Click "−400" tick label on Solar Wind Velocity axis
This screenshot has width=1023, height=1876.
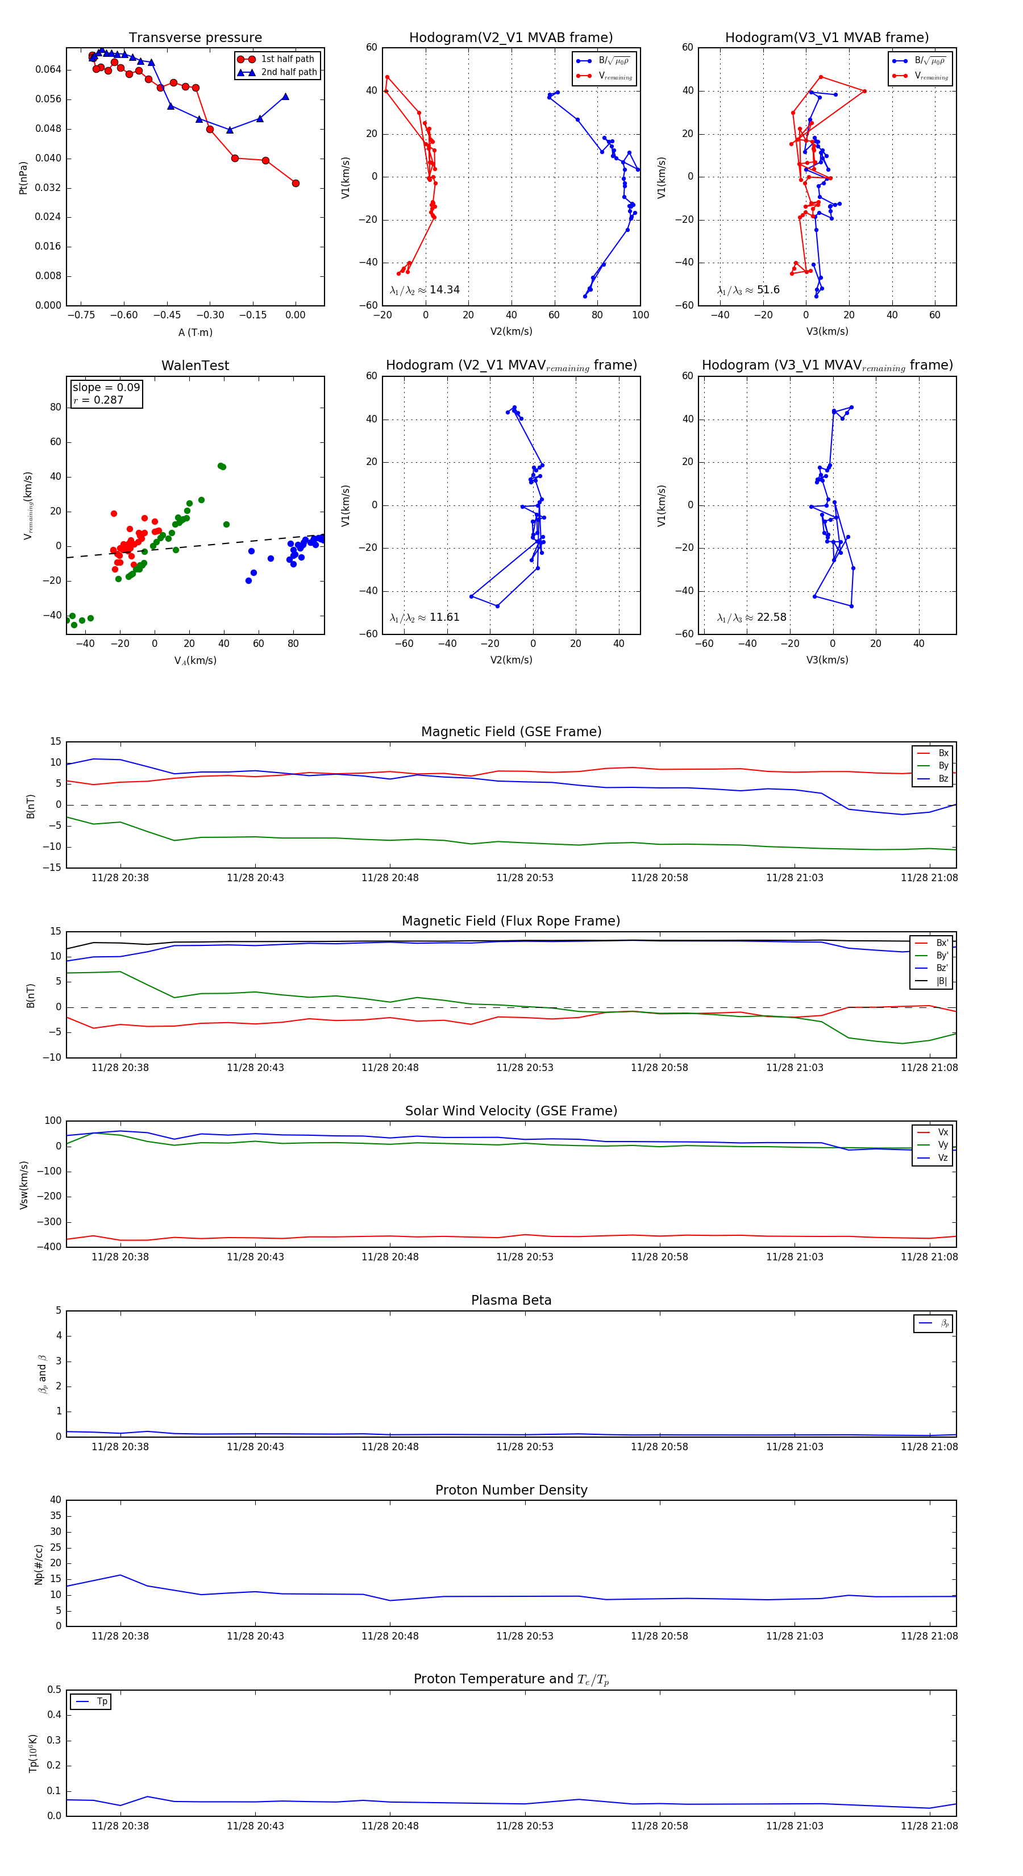[48, 1247]
